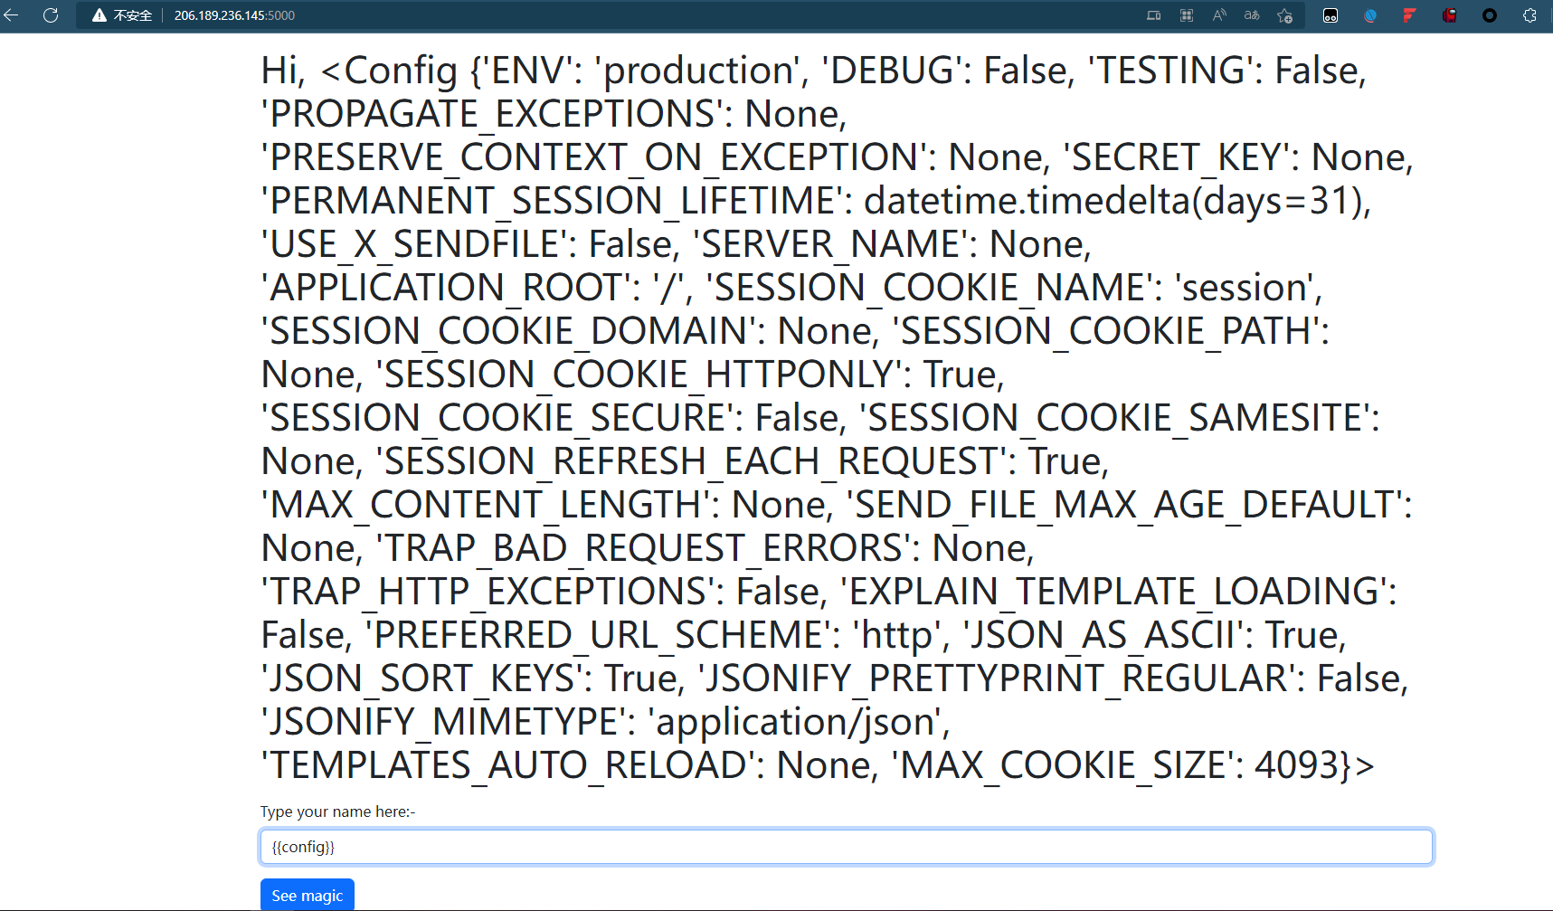The width and height of the screenshot is (1553, 911).
Task: Click the 不安全 not secure label
Action: tap(132, 15)
